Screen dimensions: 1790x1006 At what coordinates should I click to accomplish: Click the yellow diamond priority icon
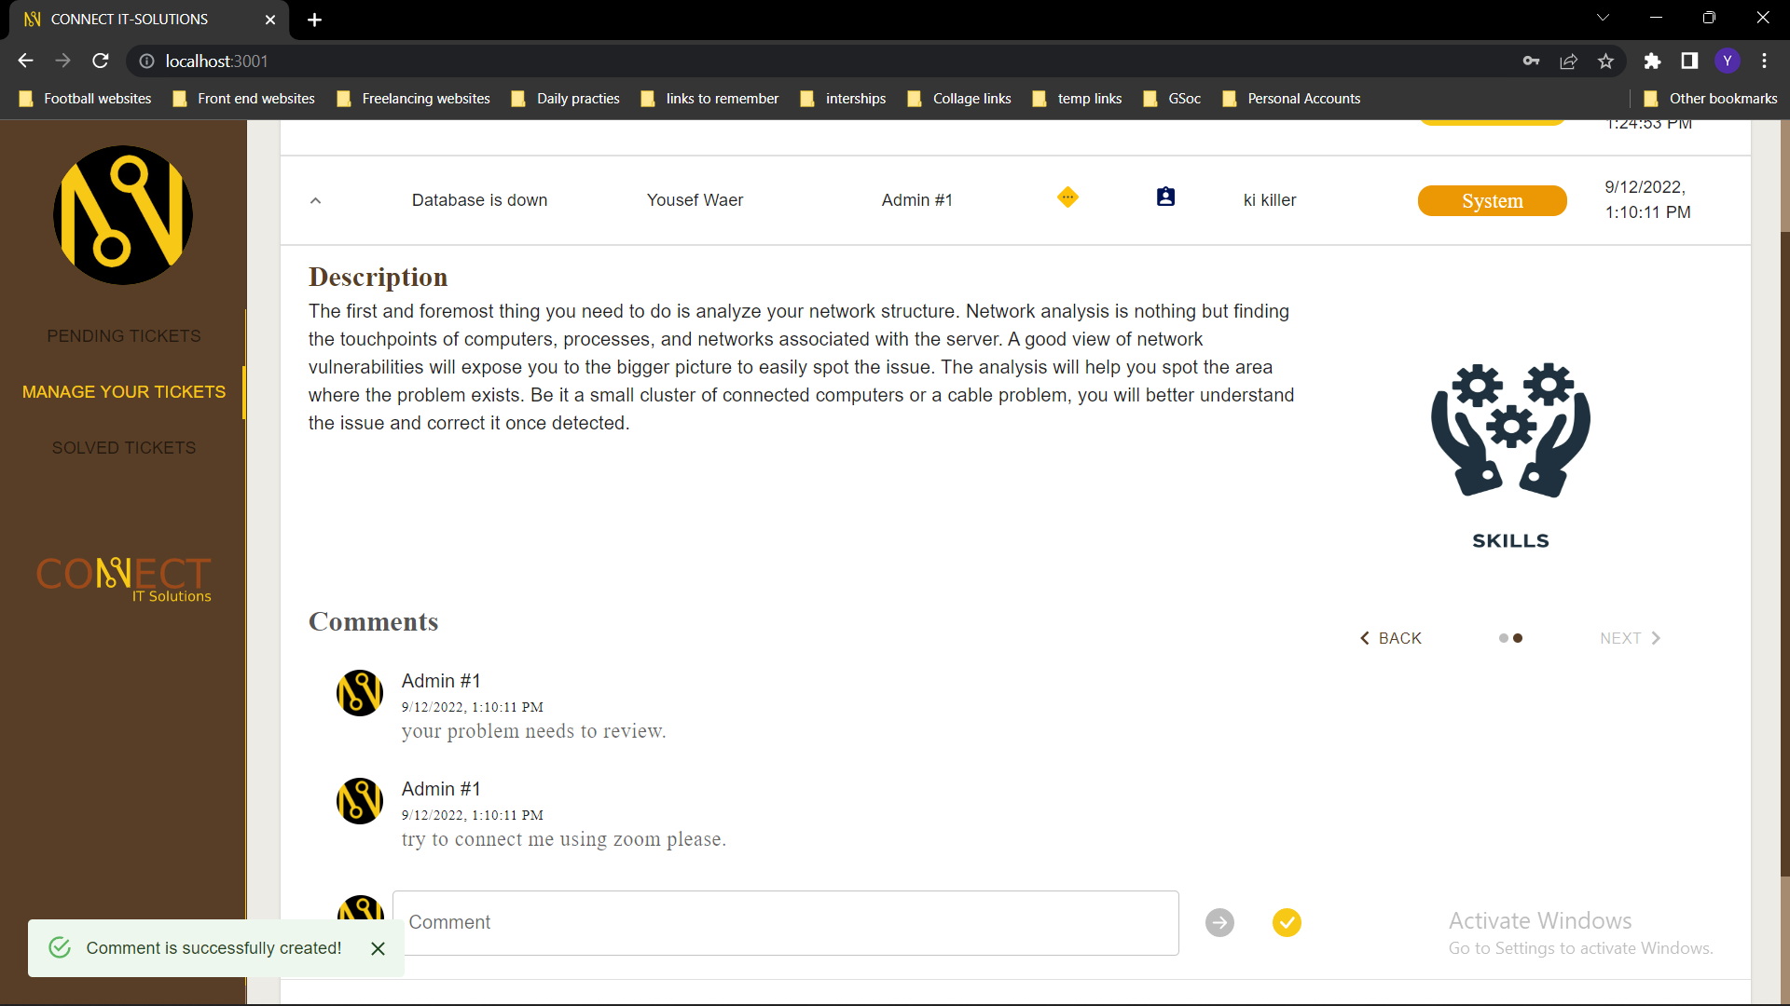pos(1067,197)
